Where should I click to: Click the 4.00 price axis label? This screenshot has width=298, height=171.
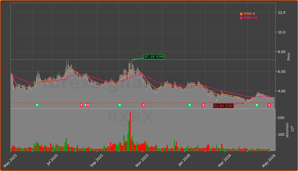click(282, 91)
